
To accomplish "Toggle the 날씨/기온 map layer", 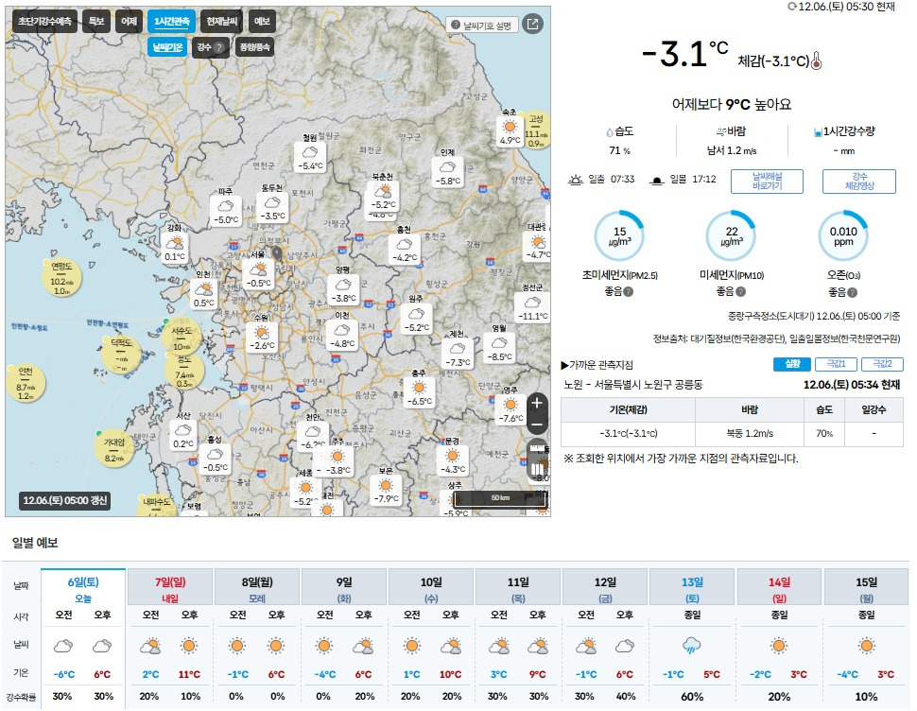I will (x=168, y=47).
